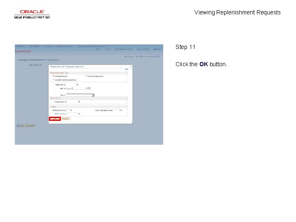Open the Item ID lookup magnifier

pos(87,88)
